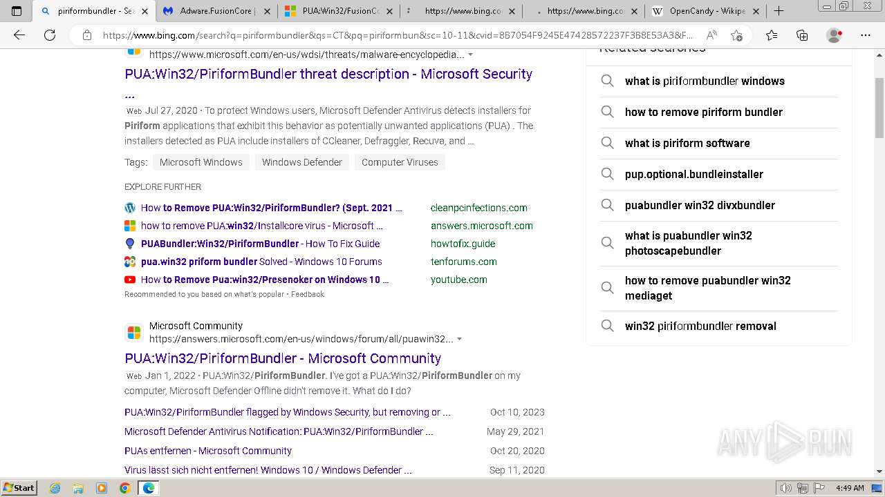Launch Internet Explorer from taskbar
The image size is (885, 497).
[55, 488]
